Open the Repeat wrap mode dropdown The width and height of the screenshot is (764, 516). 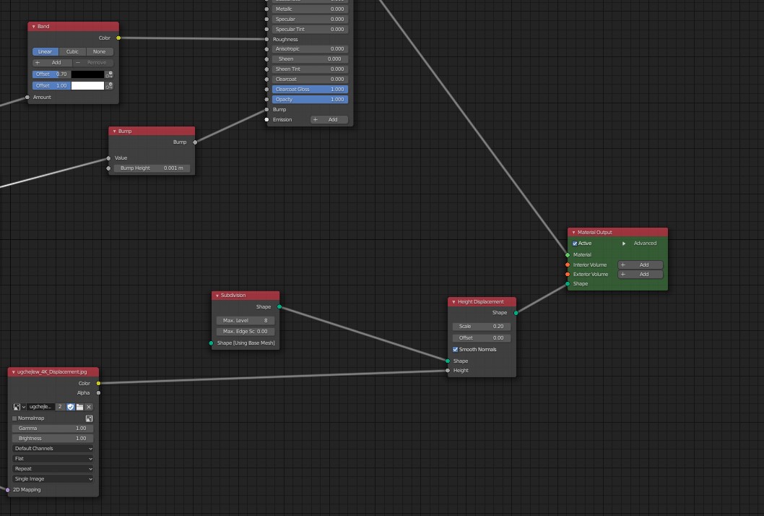(53, 469)
